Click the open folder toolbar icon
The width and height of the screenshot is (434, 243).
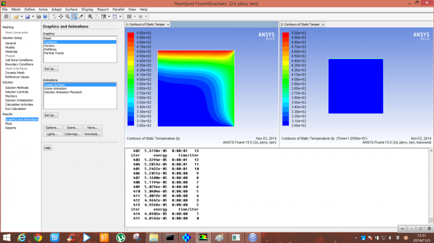[16, 16]
